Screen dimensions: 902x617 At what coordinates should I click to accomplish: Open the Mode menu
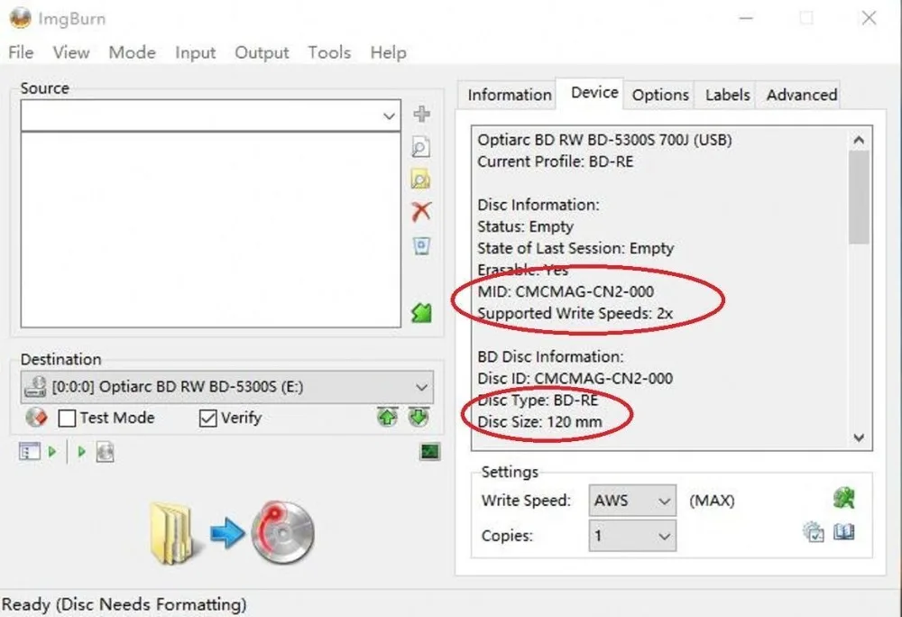[133, 52]
